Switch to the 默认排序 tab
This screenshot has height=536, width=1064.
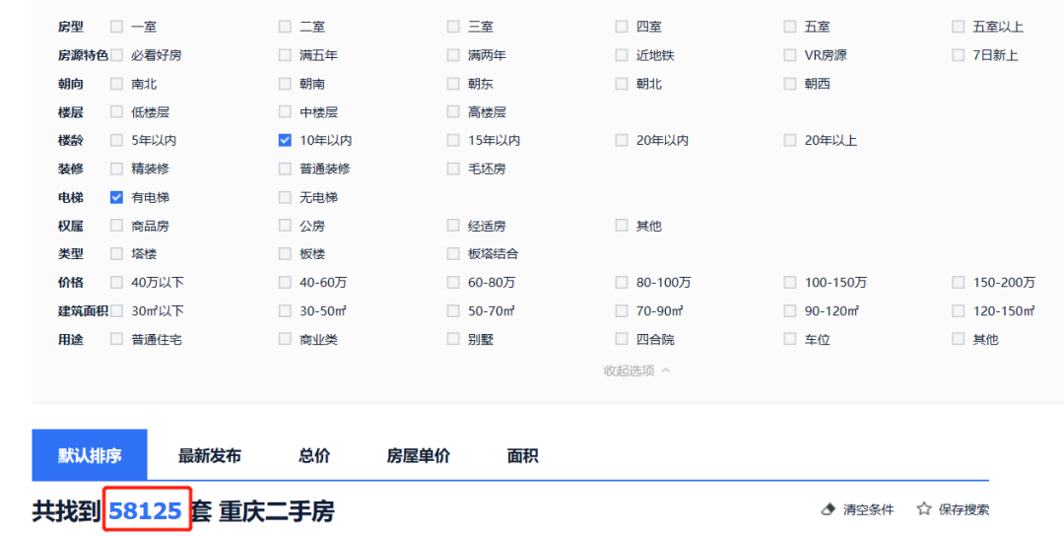(x=90, y=455)
